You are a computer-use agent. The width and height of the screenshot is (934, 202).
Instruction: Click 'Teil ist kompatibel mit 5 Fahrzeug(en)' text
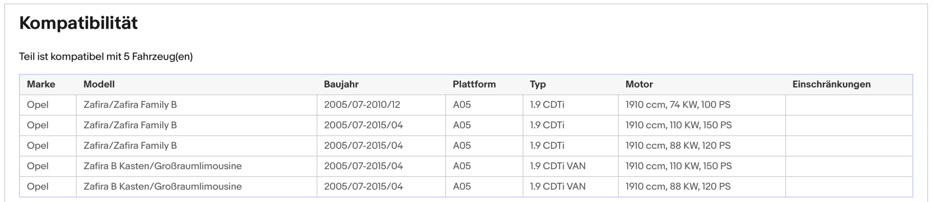pos(106,57)
